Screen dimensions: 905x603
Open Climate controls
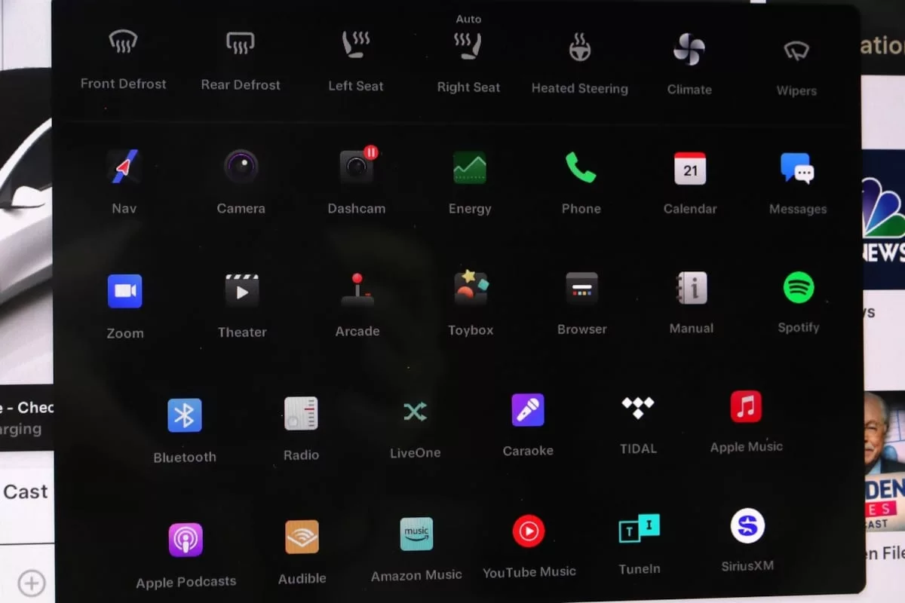point(689,50)
